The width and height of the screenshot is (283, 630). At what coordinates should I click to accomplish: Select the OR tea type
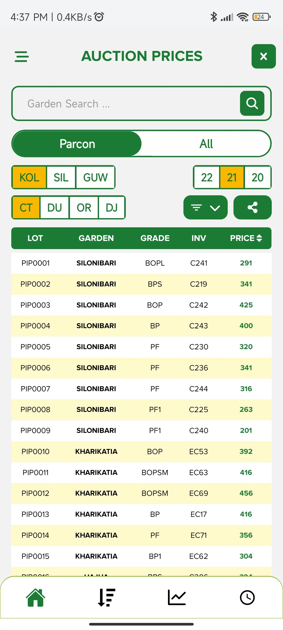point(84,208)
